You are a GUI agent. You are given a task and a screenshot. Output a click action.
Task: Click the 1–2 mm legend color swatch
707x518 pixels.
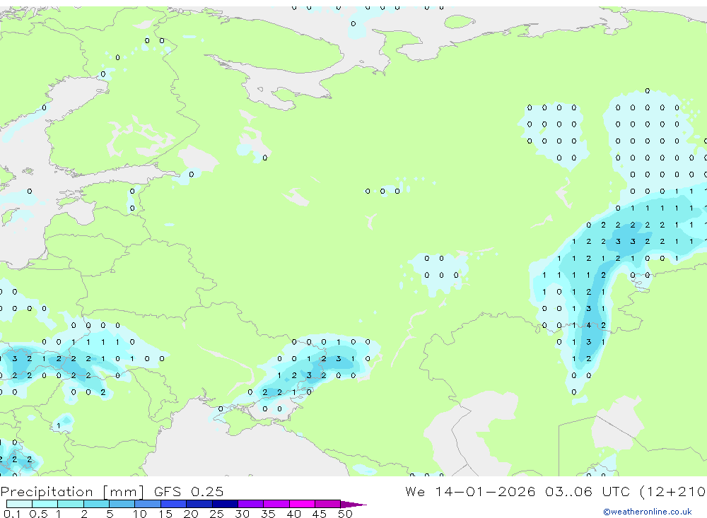click(71, 504)
